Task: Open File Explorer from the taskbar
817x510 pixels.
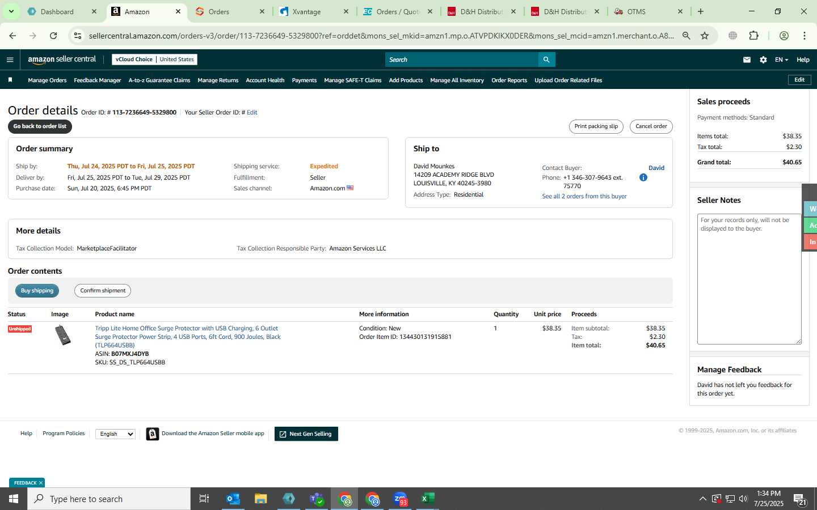Action: coord(260,499)
